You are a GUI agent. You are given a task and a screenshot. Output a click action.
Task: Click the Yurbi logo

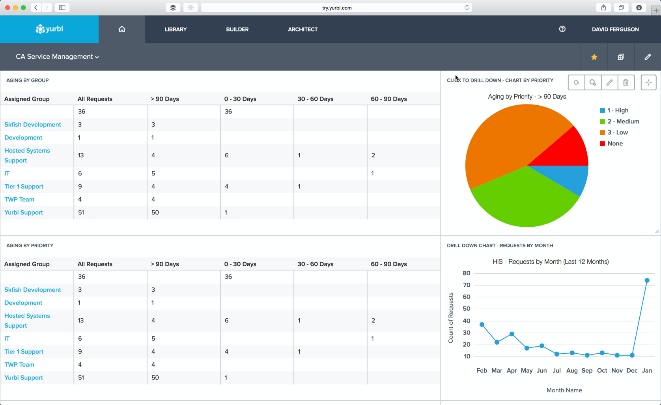point(49,29)
